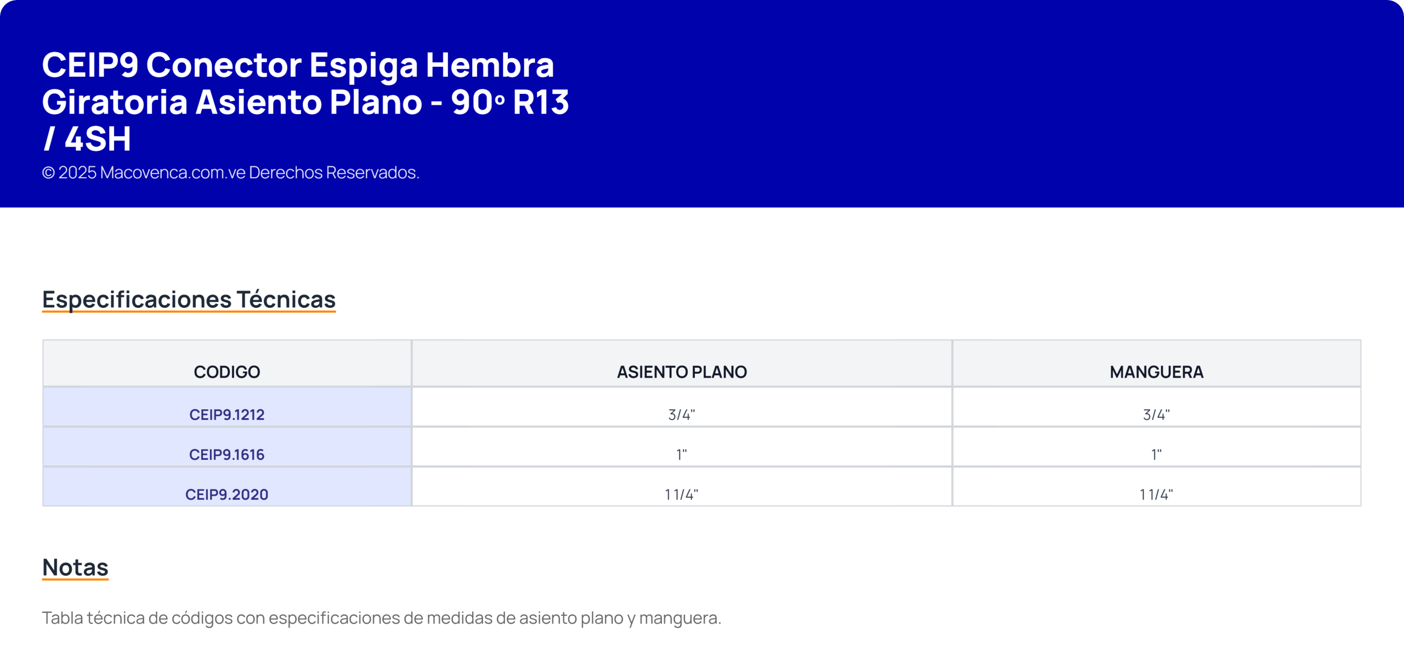Click the 2025 year in copyright line

(x=77, y=173)
